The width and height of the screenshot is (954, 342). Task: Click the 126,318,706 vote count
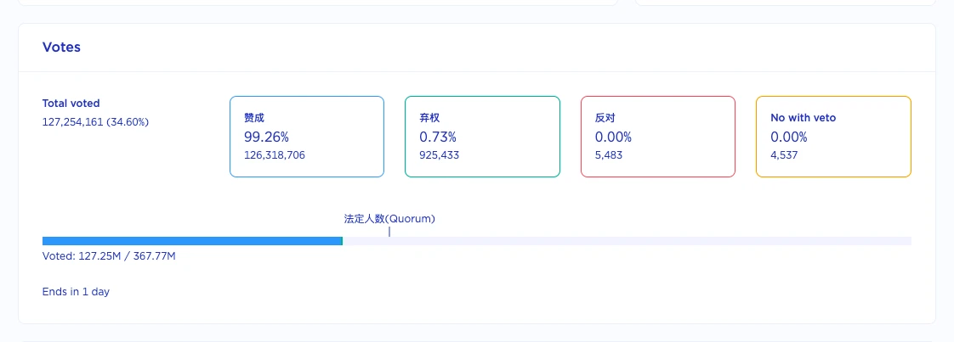click(275, 155)
